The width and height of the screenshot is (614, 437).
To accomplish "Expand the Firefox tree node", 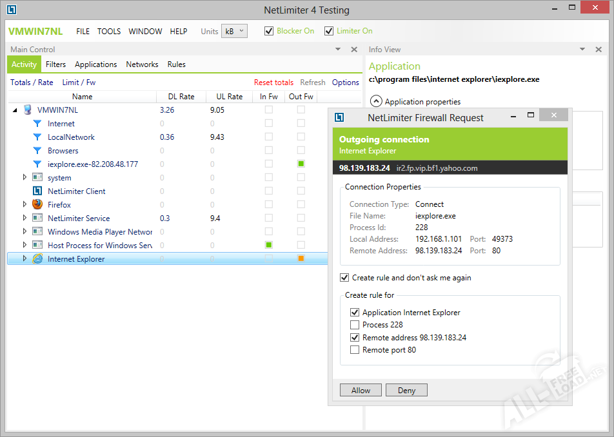I will [25, 204].
